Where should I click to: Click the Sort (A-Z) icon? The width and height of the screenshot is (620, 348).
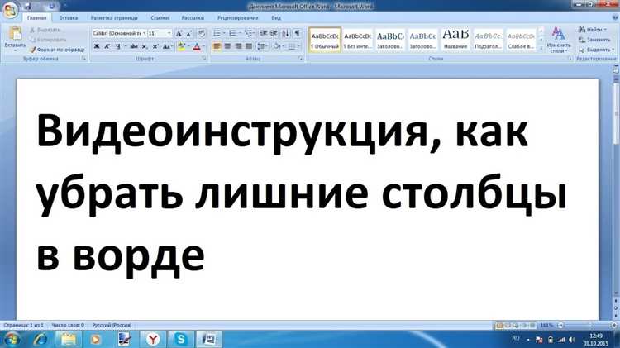285,33
